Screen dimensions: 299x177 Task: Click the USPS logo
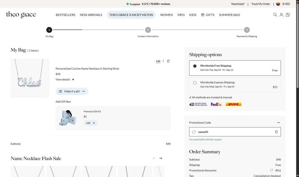pyautogui.click(x=198, y=104)
